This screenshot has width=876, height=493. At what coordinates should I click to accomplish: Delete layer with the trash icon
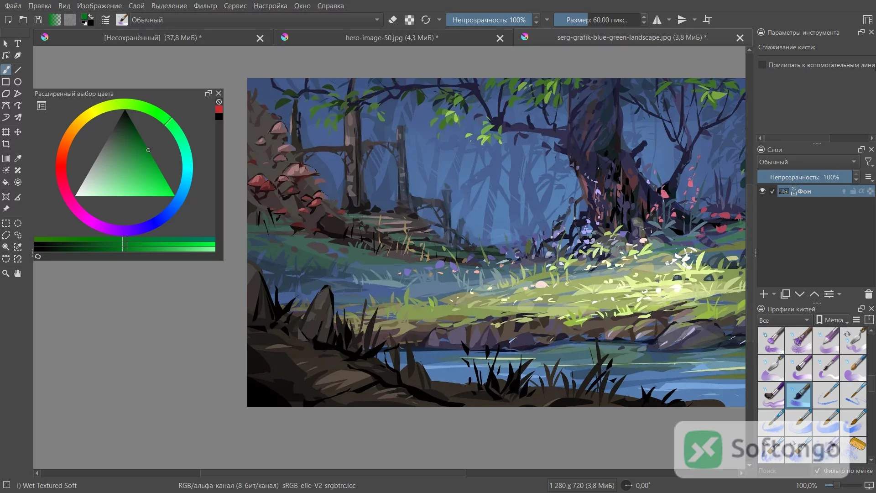point(868,294)
